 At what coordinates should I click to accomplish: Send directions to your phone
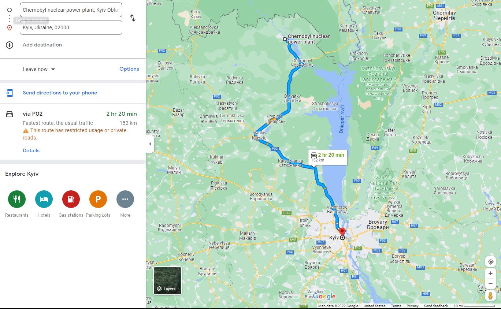[60, 93]
